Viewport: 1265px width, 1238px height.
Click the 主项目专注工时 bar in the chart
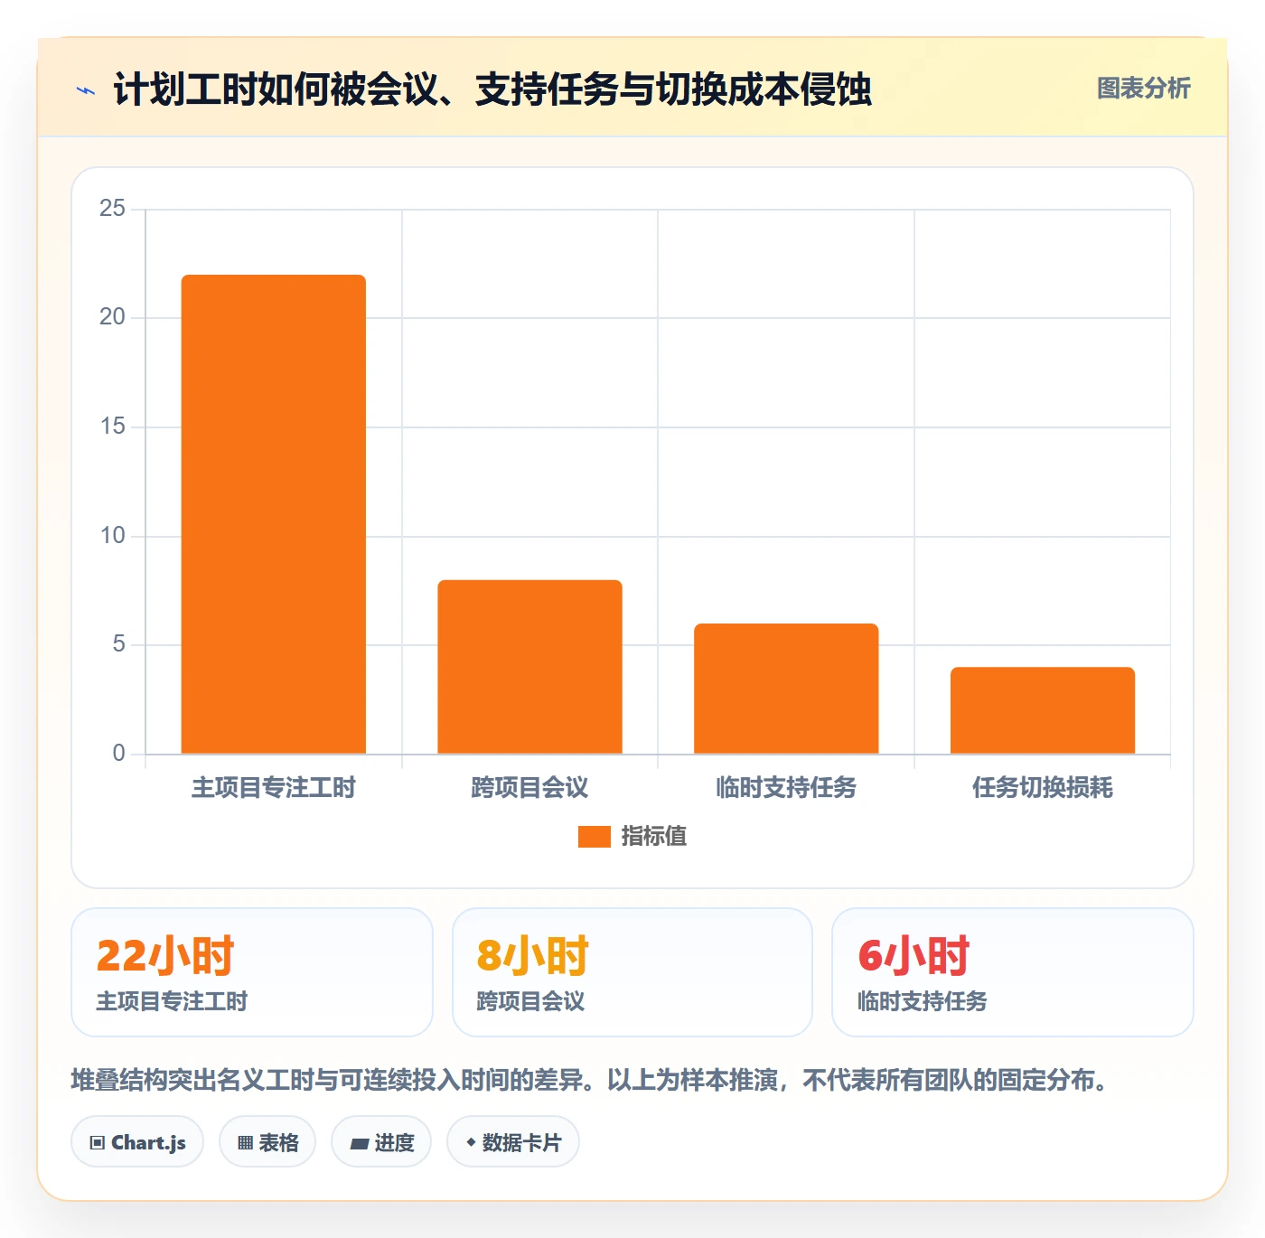[274, 514]
